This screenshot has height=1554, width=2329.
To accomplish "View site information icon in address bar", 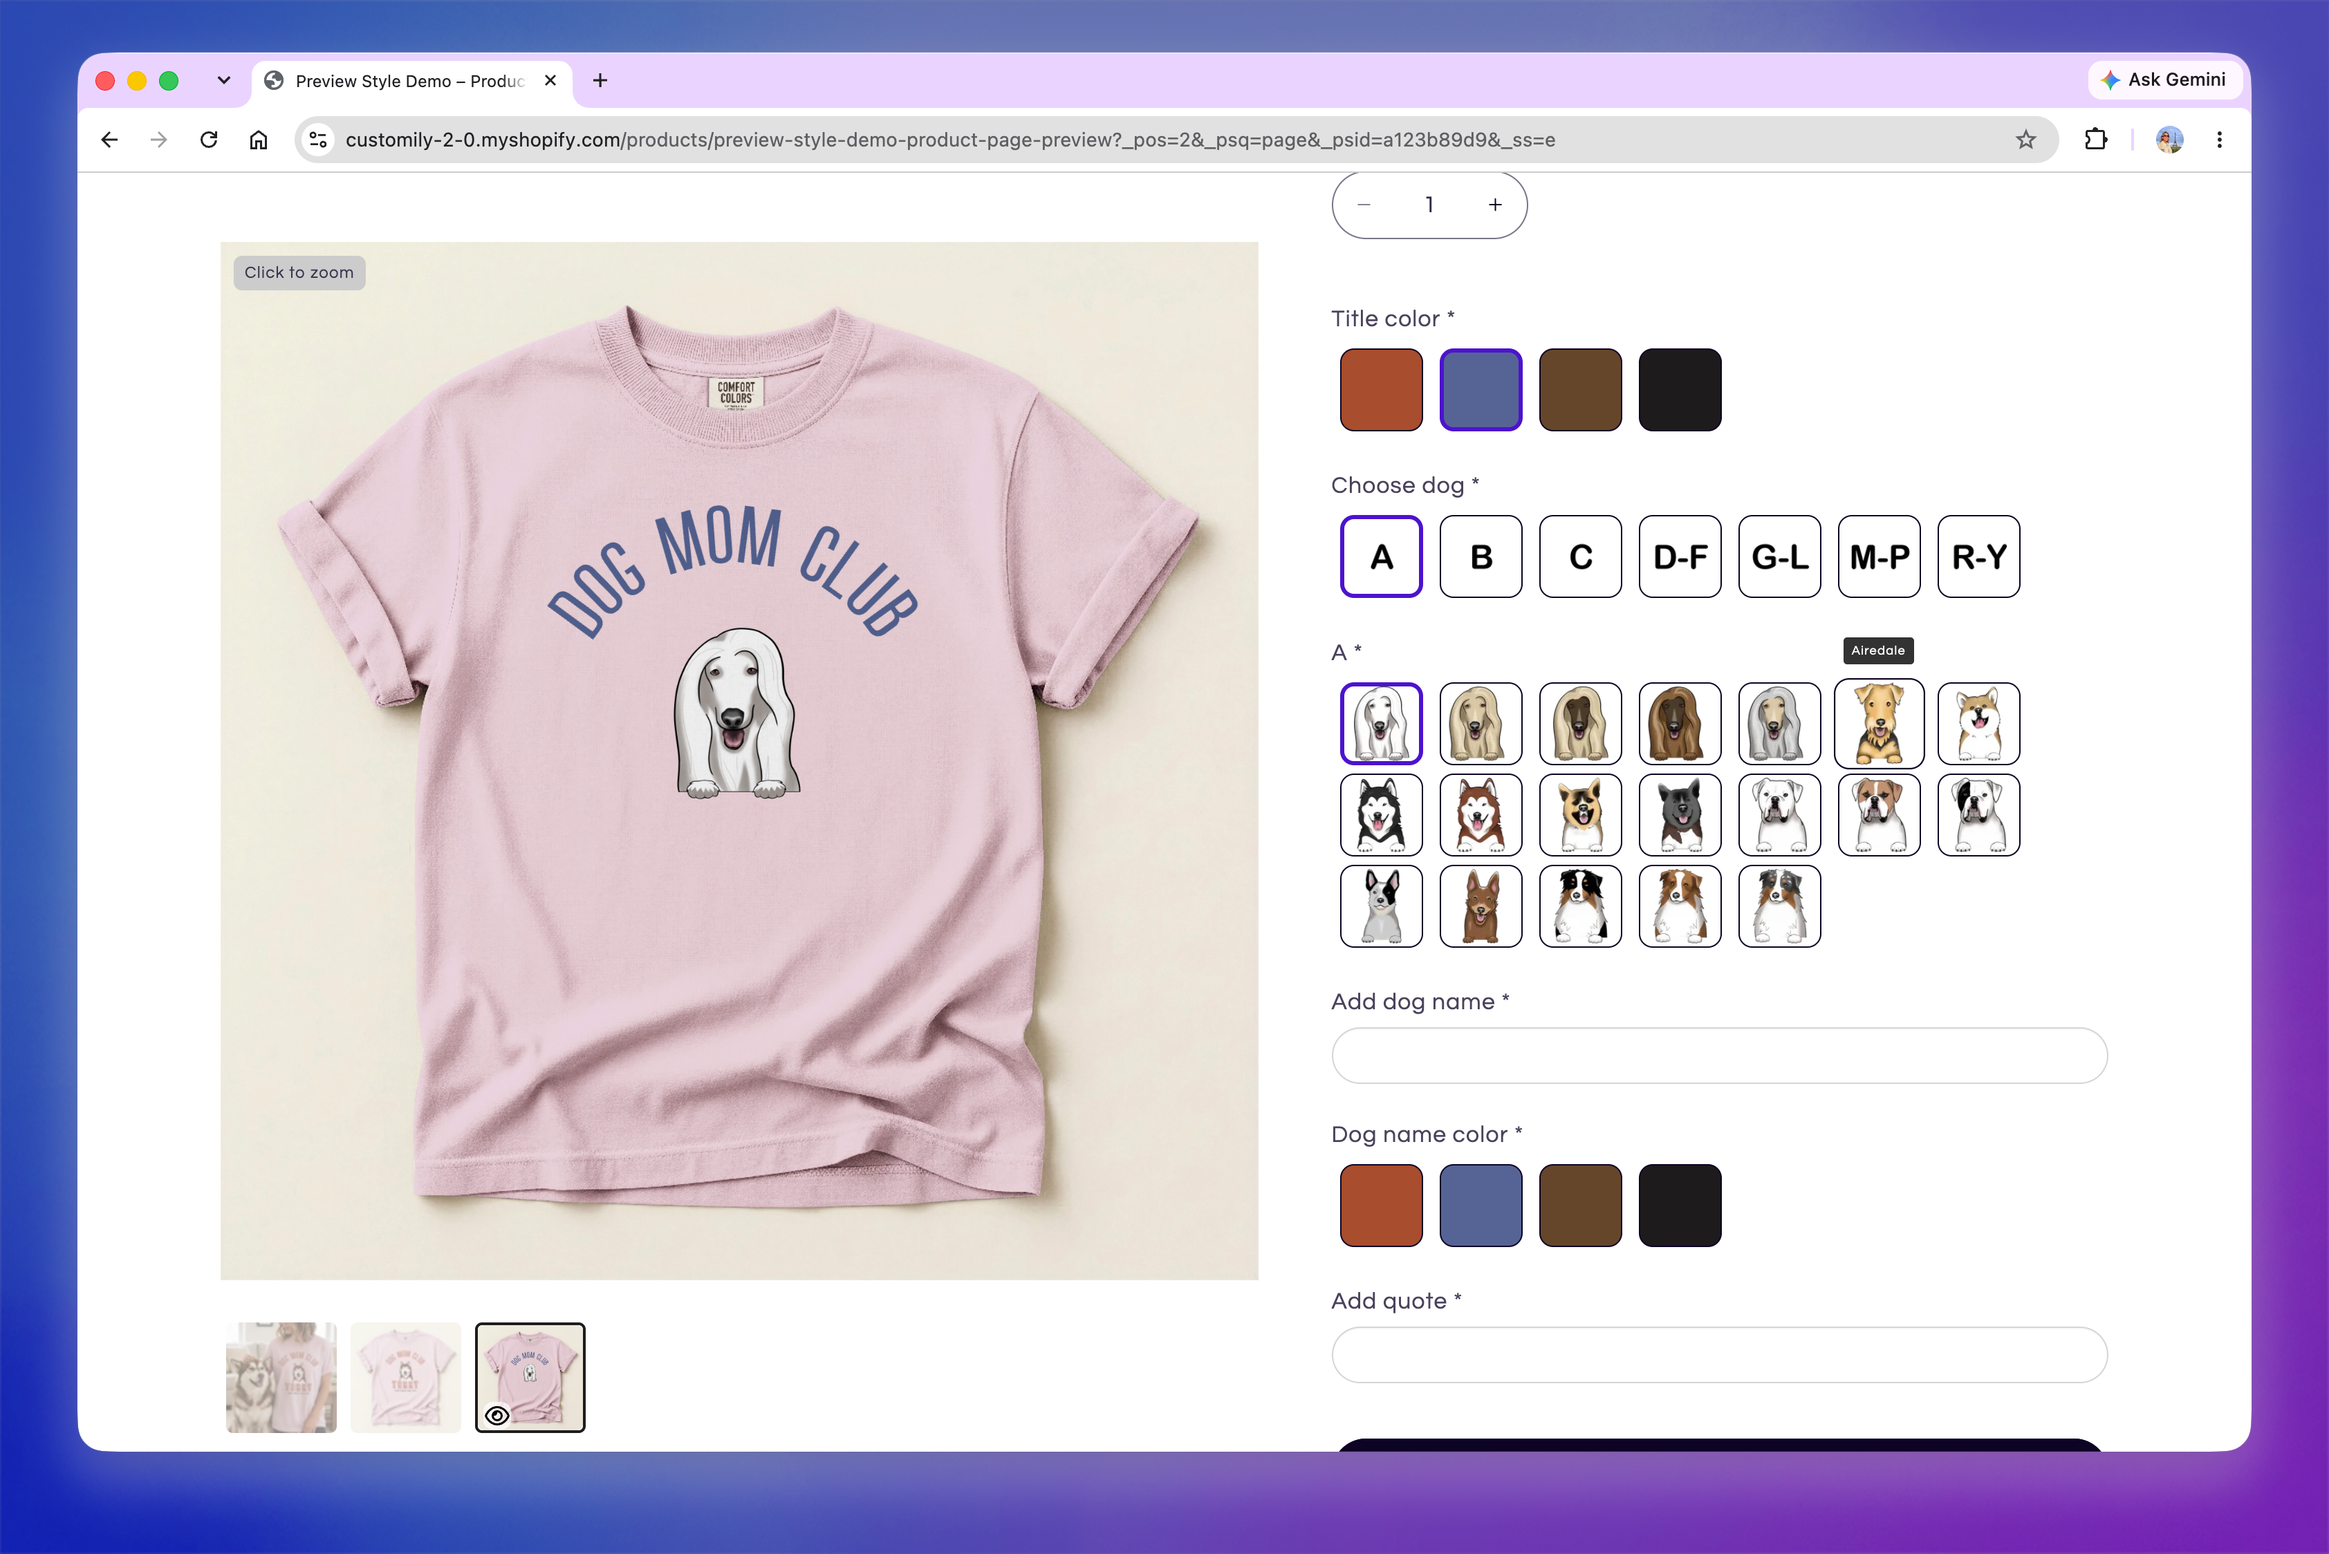I will click(x=318, y=140).
